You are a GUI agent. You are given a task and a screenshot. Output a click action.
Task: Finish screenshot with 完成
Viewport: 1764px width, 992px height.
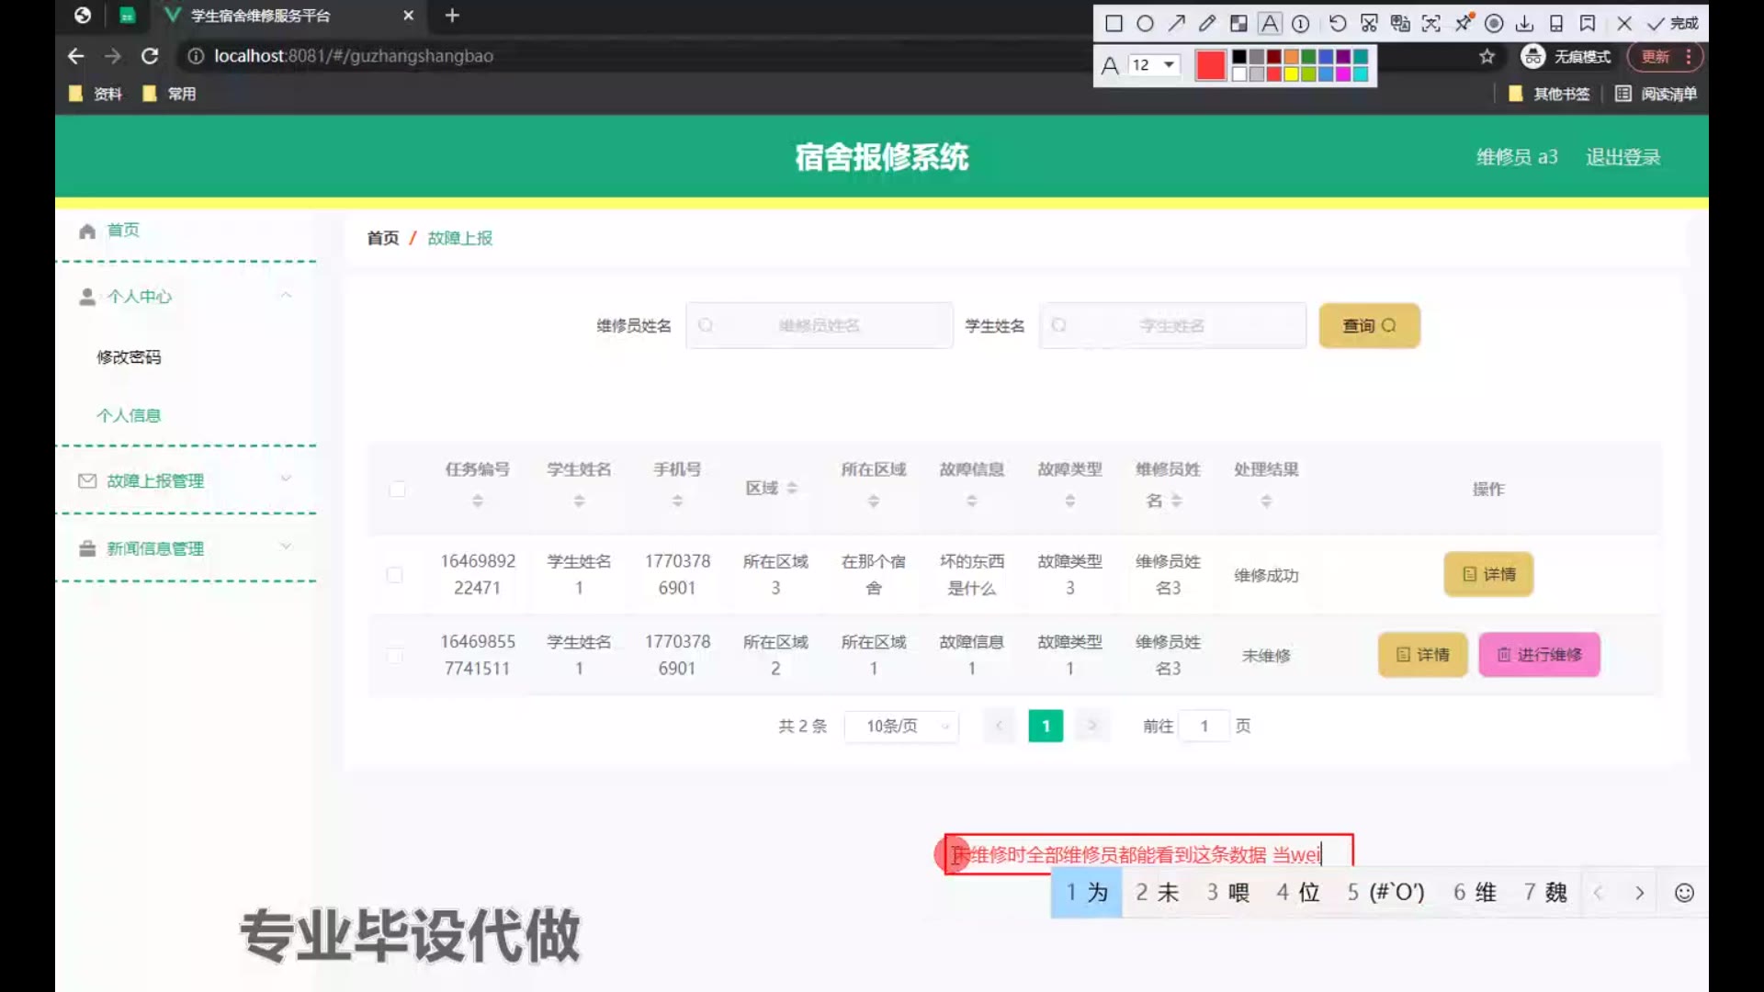pyautogui.click(x=1673, y=24)
